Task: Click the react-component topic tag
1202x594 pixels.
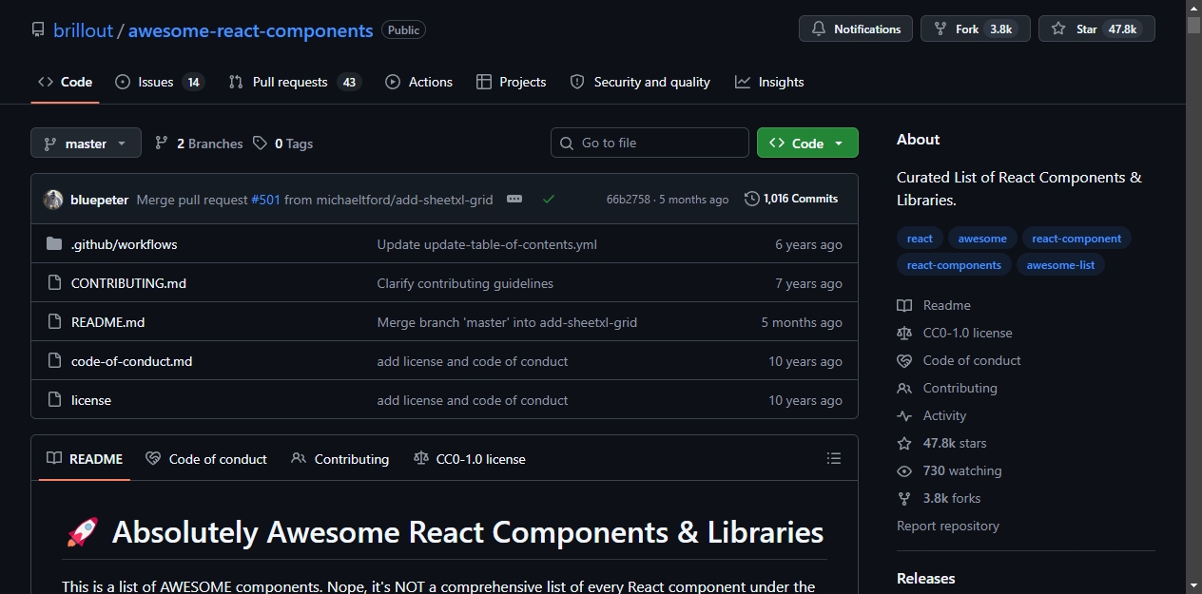Action: pos(1076,239)
